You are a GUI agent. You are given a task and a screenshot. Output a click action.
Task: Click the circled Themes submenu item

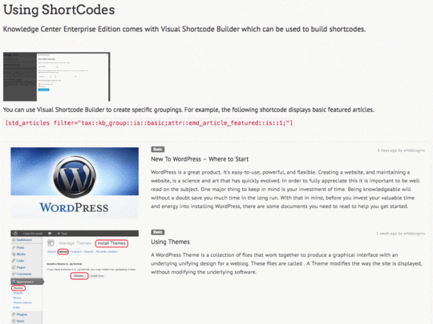(x=18, y=288)
